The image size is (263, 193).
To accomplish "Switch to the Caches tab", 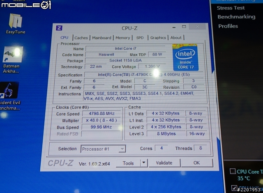I will pos(81,38).
